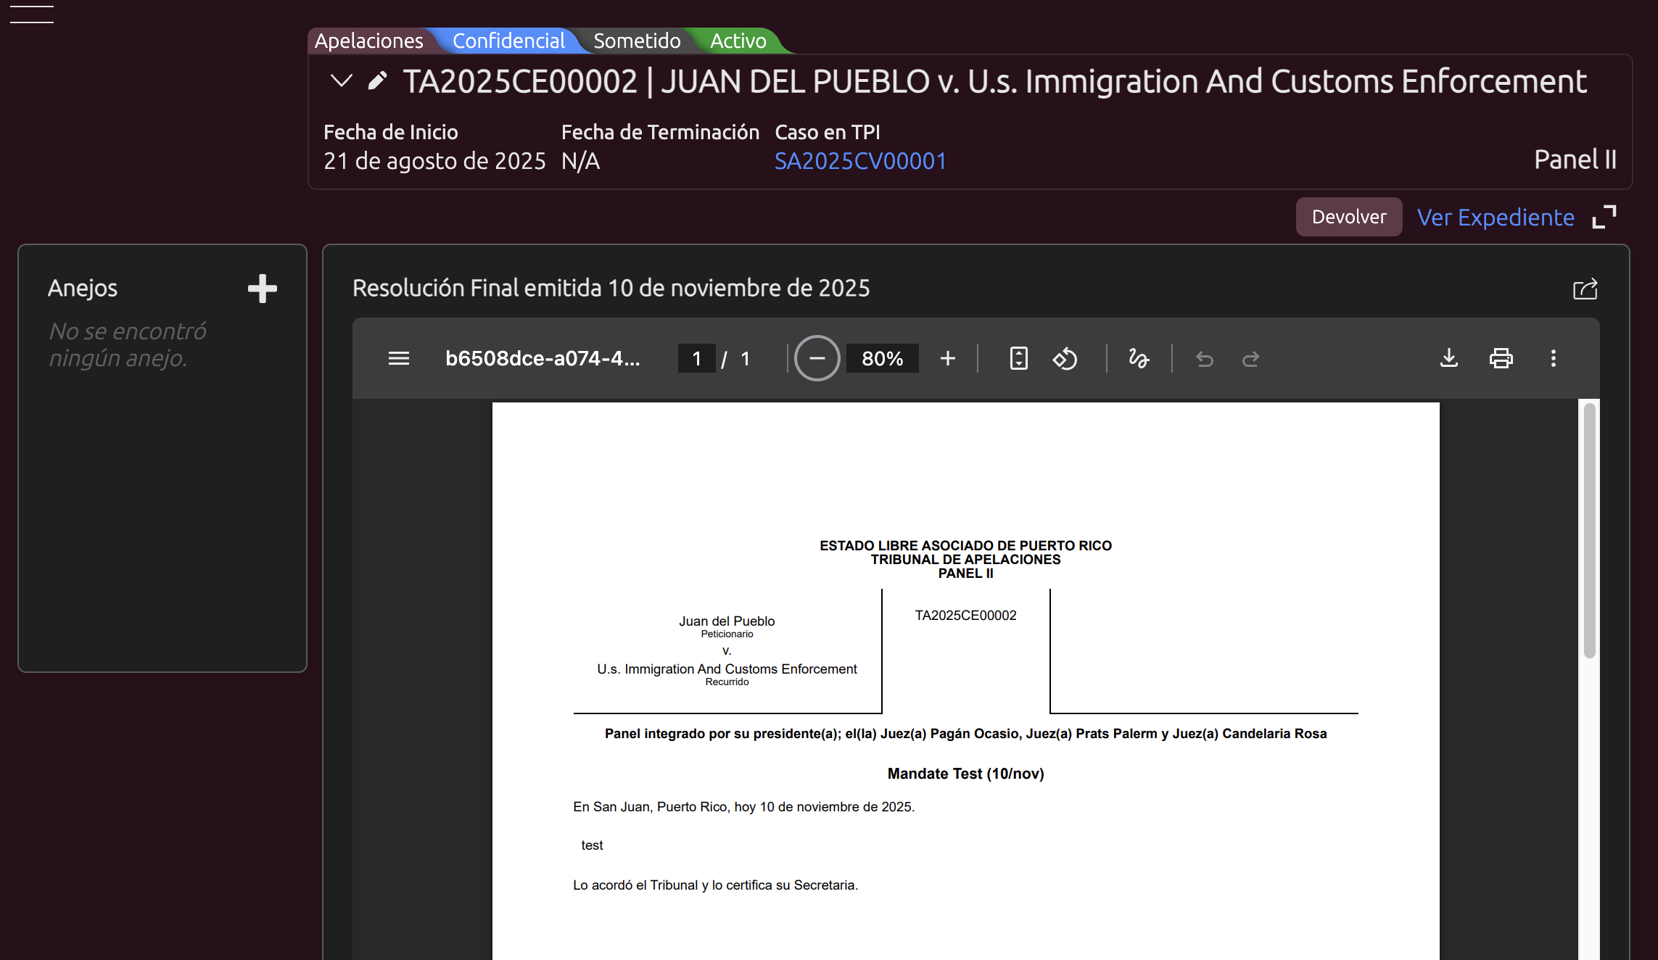Expand the view with fullscreen icon
Image resolution: width=1658 pixels, height=960 pixels.
[1604, 217]
